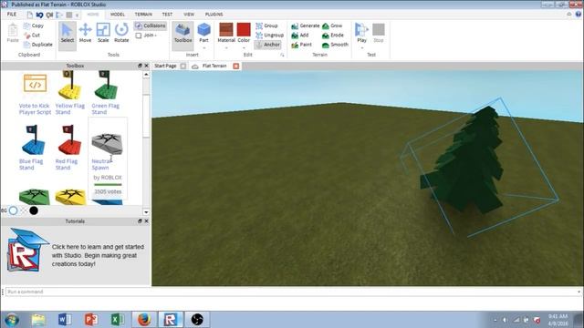Click Toolbox scrollbar up arrow

click(x=146, y=75)
